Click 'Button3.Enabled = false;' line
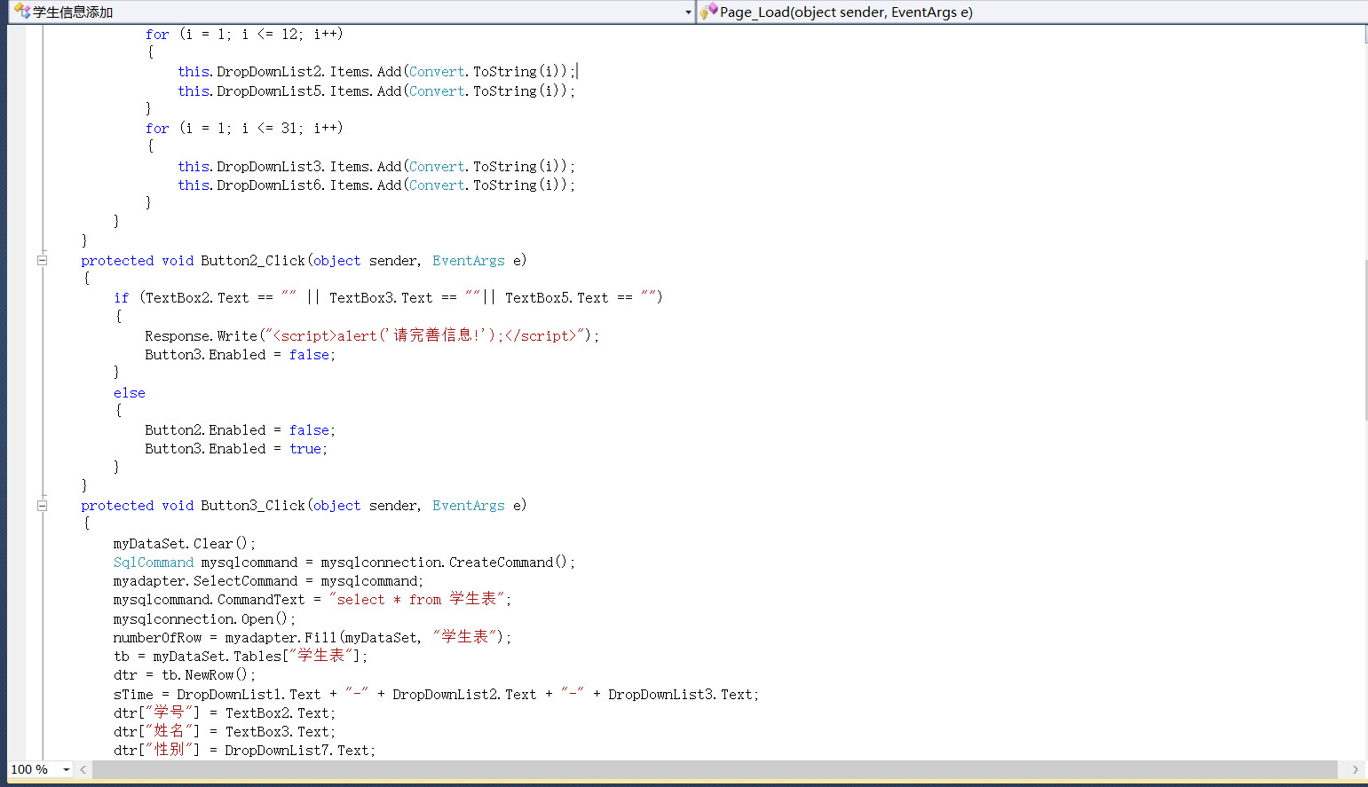 (x=241, y=354)
